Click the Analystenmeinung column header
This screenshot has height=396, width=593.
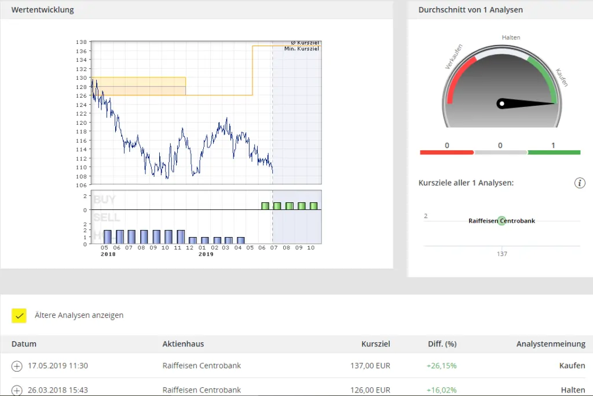point(551,344)
